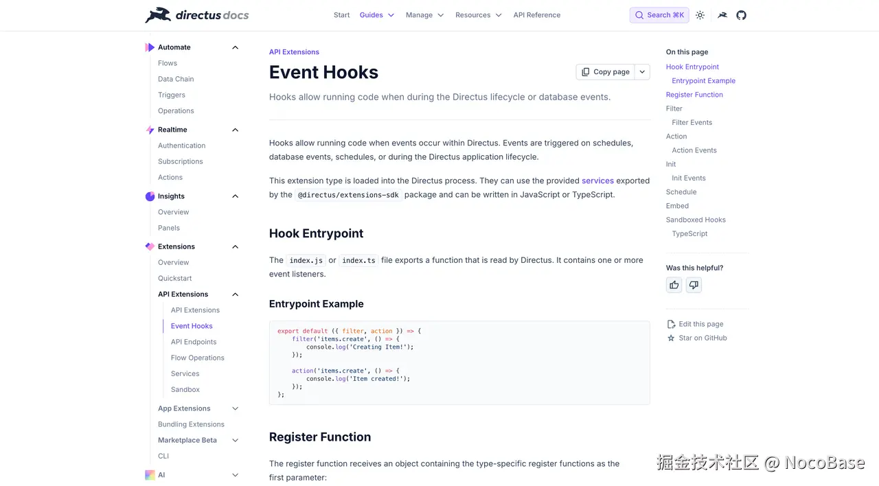Open the GitHub icon in header
879x486 pixels.
coord(742,15)
